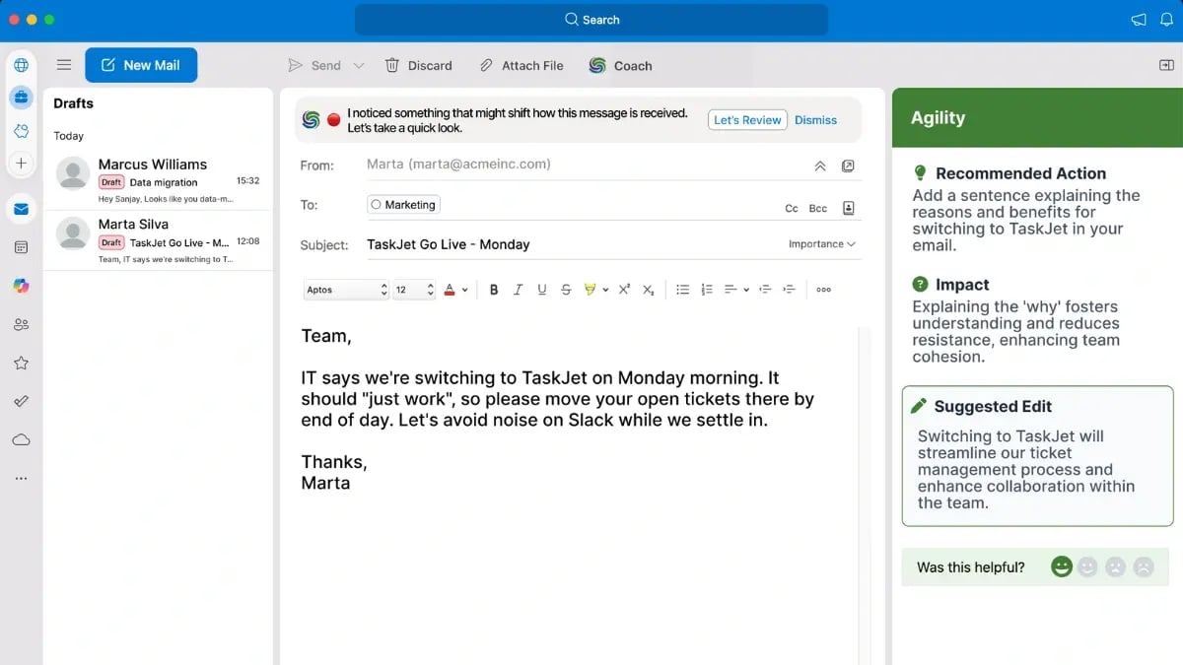Open the Copilot icon in the sidebar

[21, 286]
